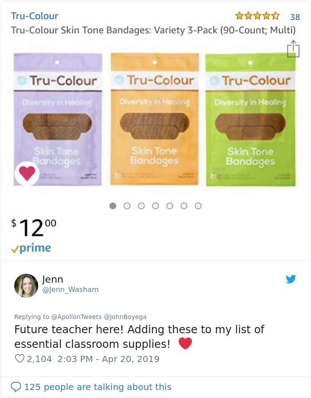Open the @Jenn_Washam handle link
The width and height of the screenshot is (311, 398).
[x=70, y=290]
